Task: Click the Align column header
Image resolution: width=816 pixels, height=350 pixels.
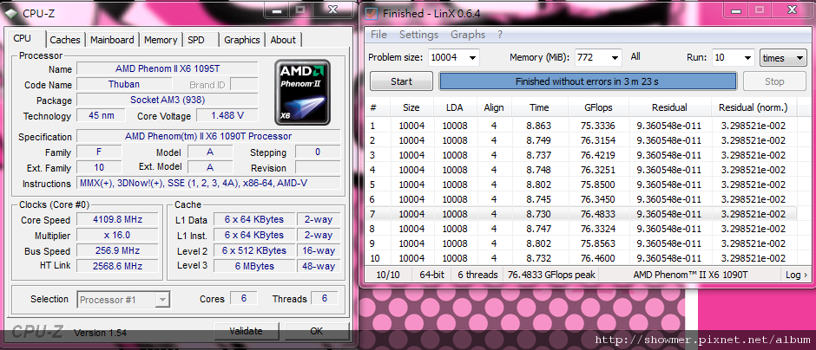Action: (x=494, y=107)
